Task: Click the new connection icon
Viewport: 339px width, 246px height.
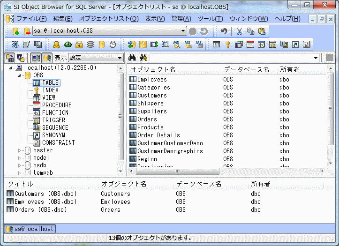Action: tap(15, 31)
